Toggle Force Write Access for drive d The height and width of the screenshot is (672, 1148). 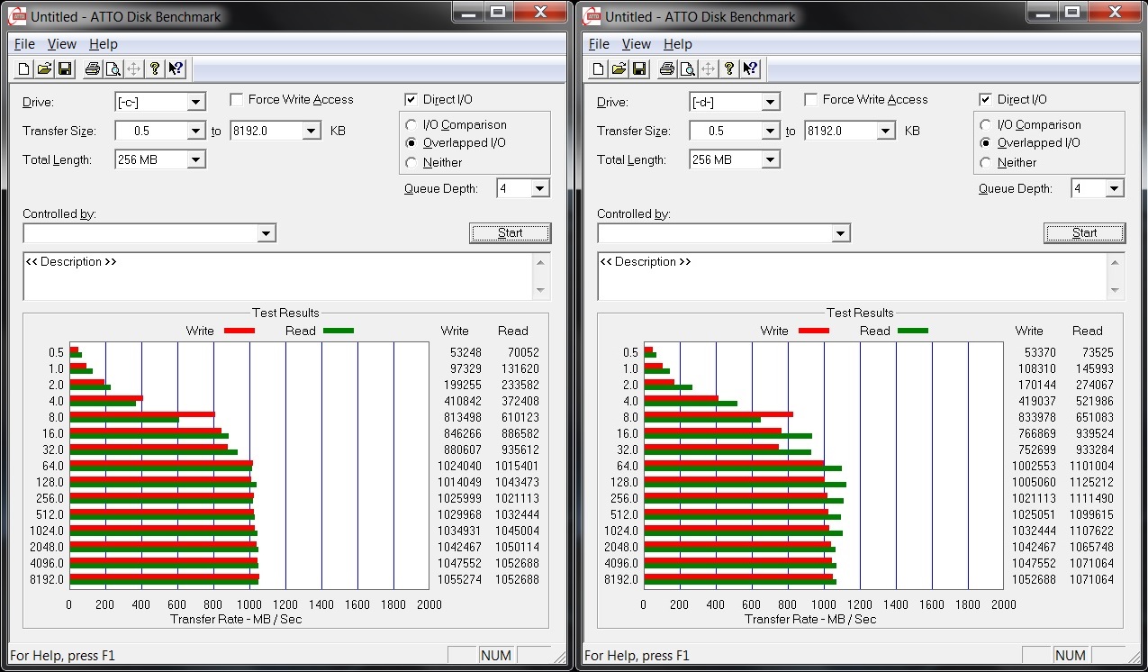click(x=810, y=99)
